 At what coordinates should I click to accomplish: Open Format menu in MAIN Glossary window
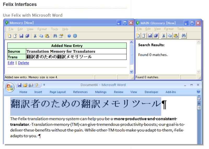(169, 29)
